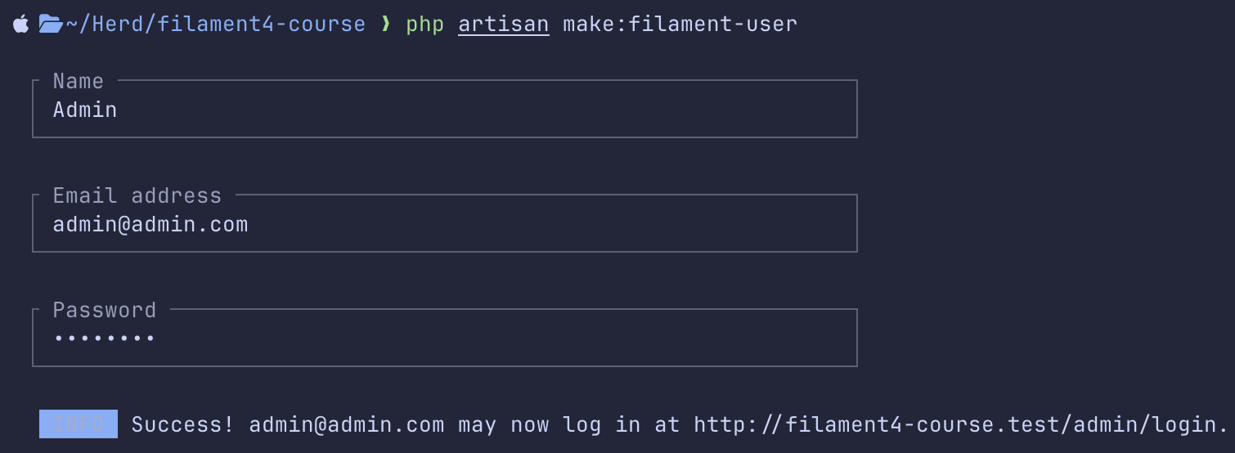Click the Email address field label
Screen dimensions: 1235x453
click(x=137, y=195)
